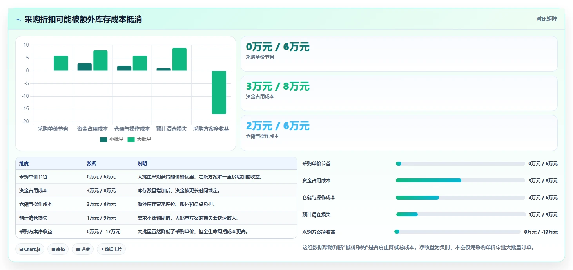Select the Chart.js tag chip
This screenshot has height=270, width=573.
tap(30, 249)
